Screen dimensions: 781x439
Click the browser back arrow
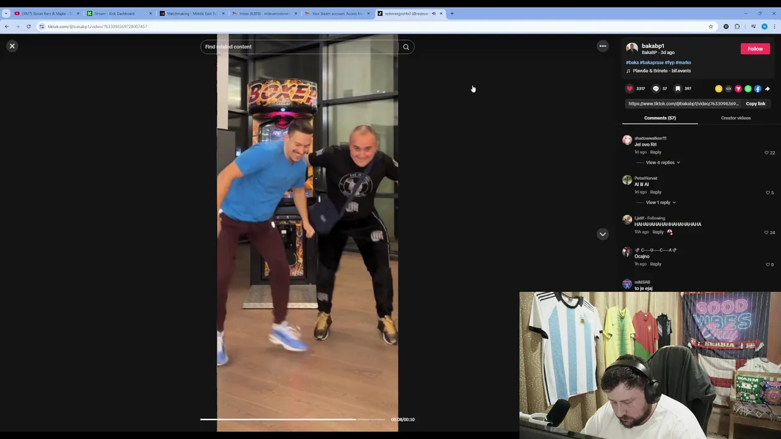click(x=7, y=26)
